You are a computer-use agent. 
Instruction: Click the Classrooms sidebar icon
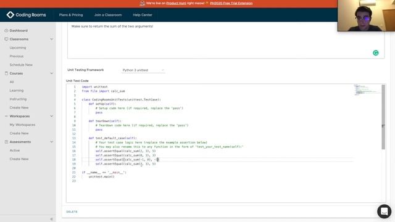[6, 39]
